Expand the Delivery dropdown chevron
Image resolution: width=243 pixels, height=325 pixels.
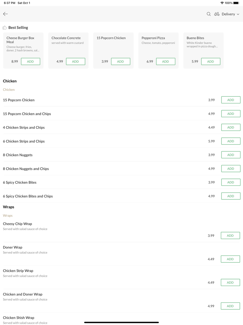click(238, 14)
